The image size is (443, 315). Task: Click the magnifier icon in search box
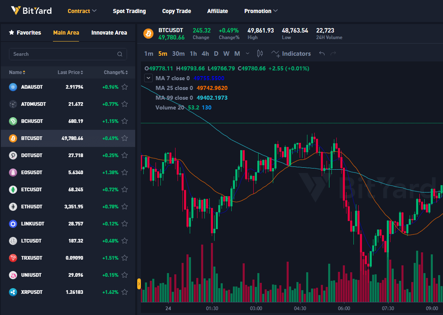(120, 54)
